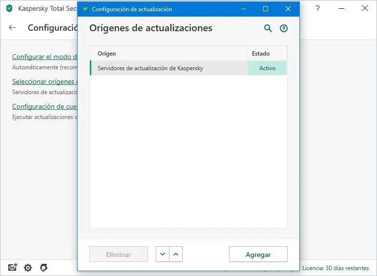Click the Kaspersky shield icon in the dialog title bar
Screen dimensions: 377x276
coord(85,9)
